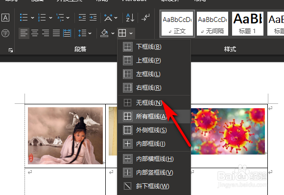This screenshot has width=284, height=195.
Task: Open multilevel list dropdown arrow
Action: pos(68,18)
